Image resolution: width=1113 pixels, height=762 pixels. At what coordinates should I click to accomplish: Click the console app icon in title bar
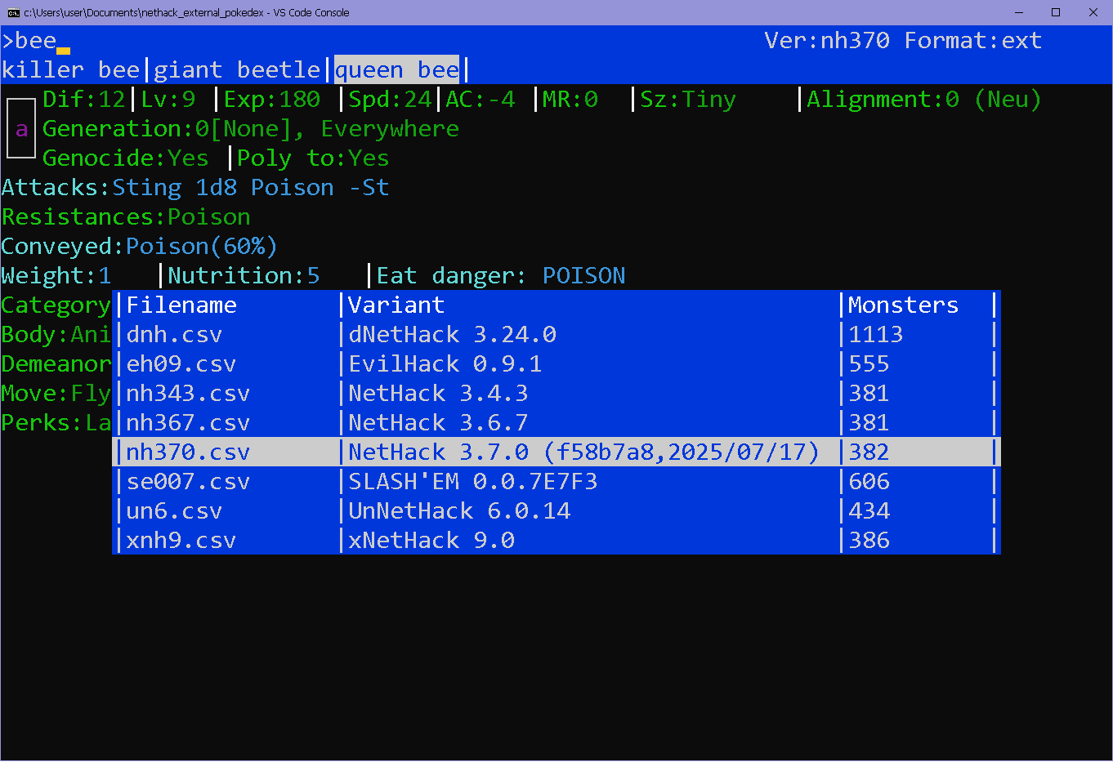coord(13,12)
